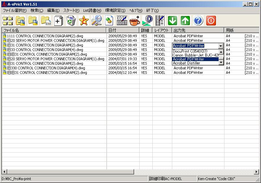
Task: Click the red power exit icon
Action: point(211,21)
